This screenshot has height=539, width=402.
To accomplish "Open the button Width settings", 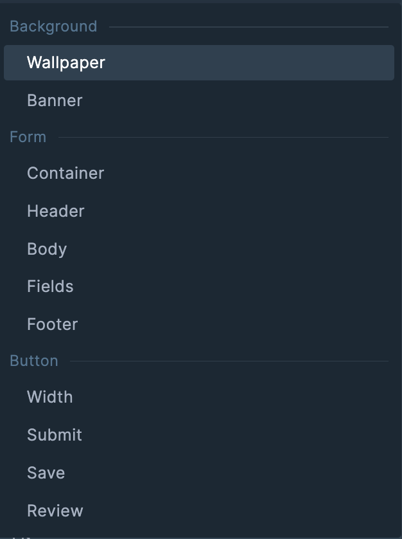I will tap(50, 397).
